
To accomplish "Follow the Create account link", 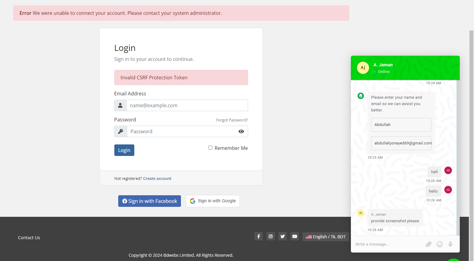I will tap(157, 179).
